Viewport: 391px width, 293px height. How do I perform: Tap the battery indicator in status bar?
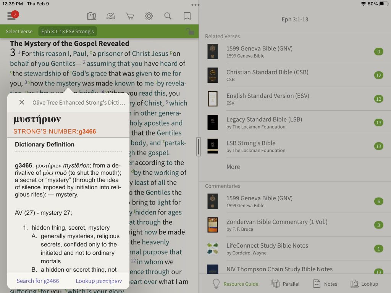[x=383, y=4]
